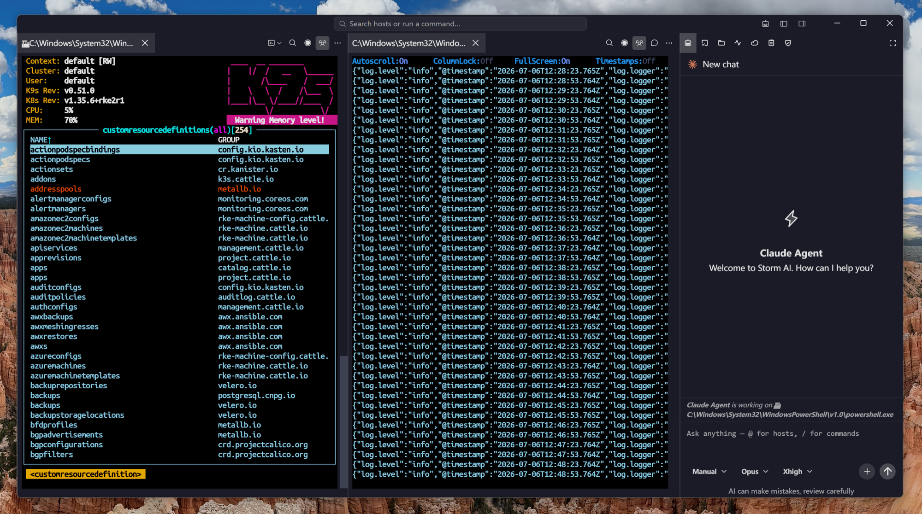Open the notepad icon in side panel

771,43
